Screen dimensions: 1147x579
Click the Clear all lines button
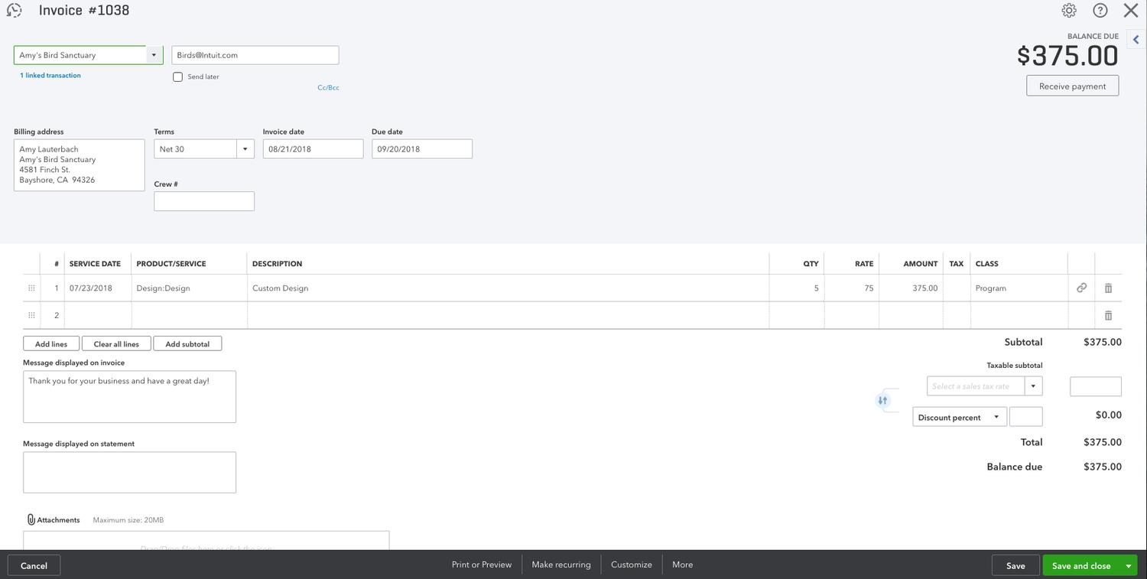[116, 344]
